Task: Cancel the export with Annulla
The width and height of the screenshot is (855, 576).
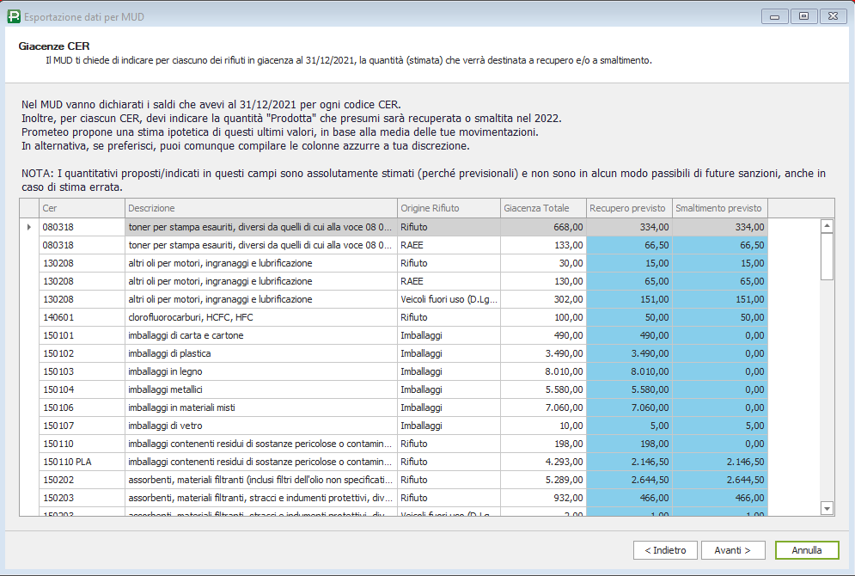Action: [806, 550]
